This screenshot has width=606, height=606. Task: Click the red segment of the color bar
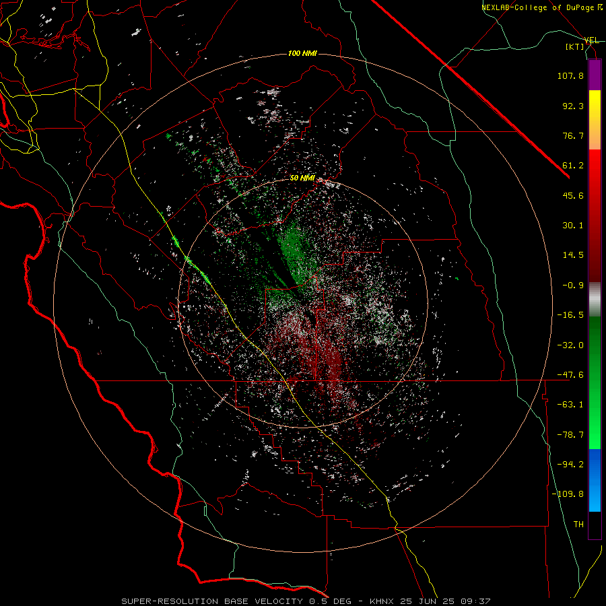tap(595, 215)
